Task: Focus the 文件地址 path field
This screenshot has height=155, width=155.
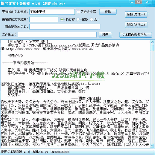Action: pyautogui.click(x=57, y=35)
